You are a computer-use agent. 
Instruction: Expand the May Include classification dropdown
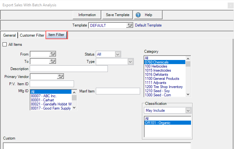pyautogui.click(x=188, y=110)
